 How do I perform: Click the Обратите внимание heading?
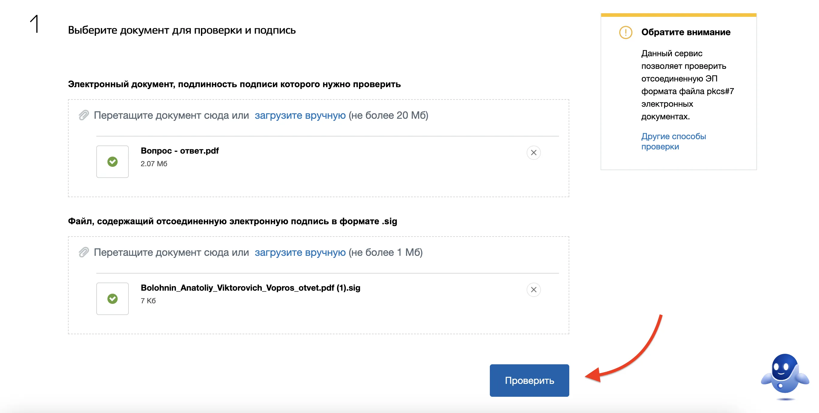pos(686,32)
